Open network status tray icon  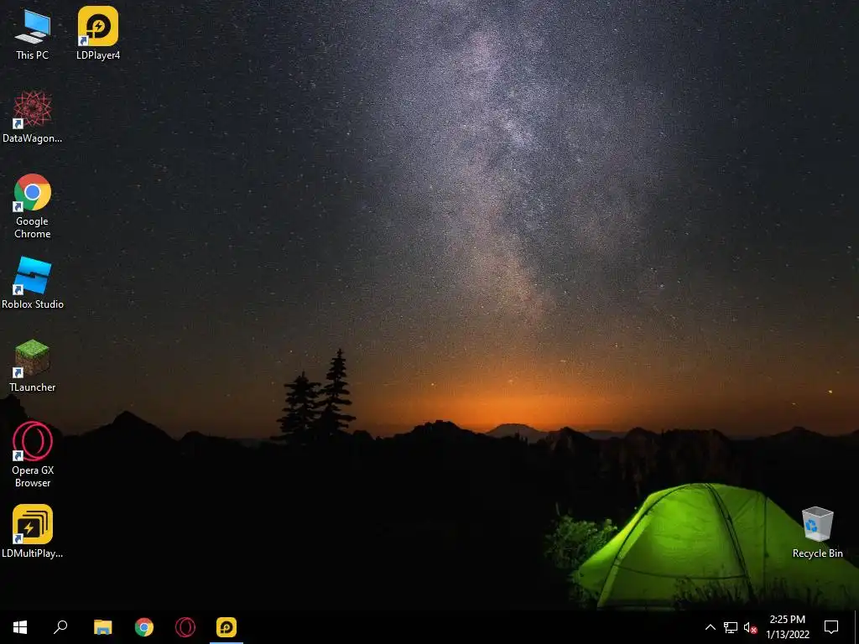pos(731,627)
